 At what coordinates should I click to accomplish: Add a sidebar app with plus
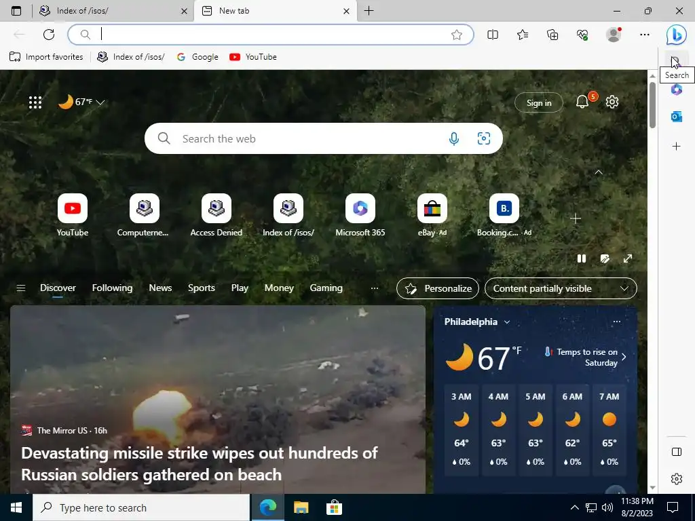coord(676,147)
